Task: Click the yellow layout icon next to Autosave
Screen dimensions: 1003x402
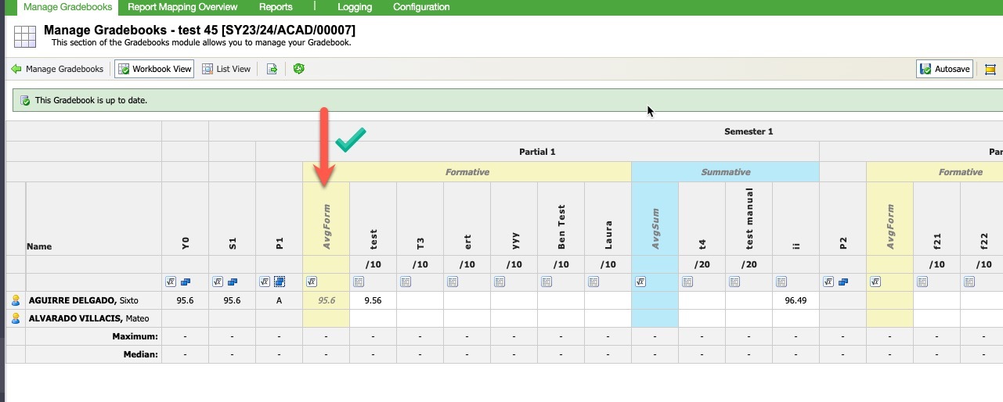Action: (990, 69)
